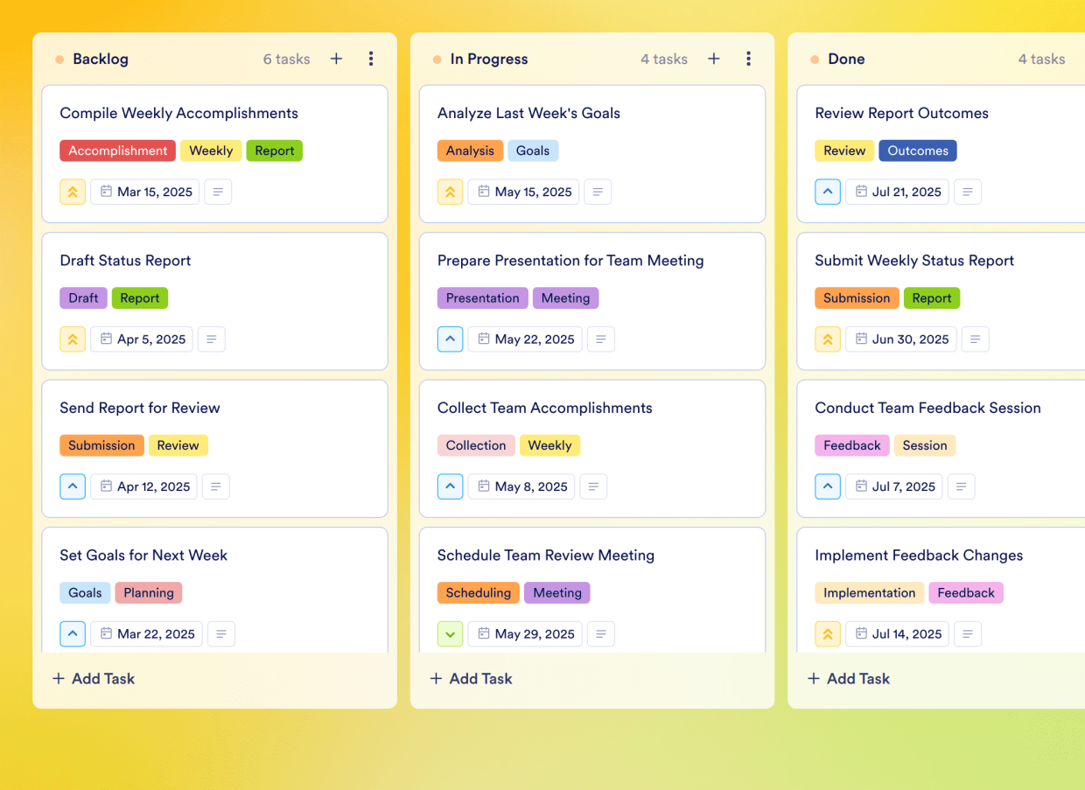Click the plus icon on the Backlog column
Viewport: 1085px width, 790px height.
tap(336, 59)
